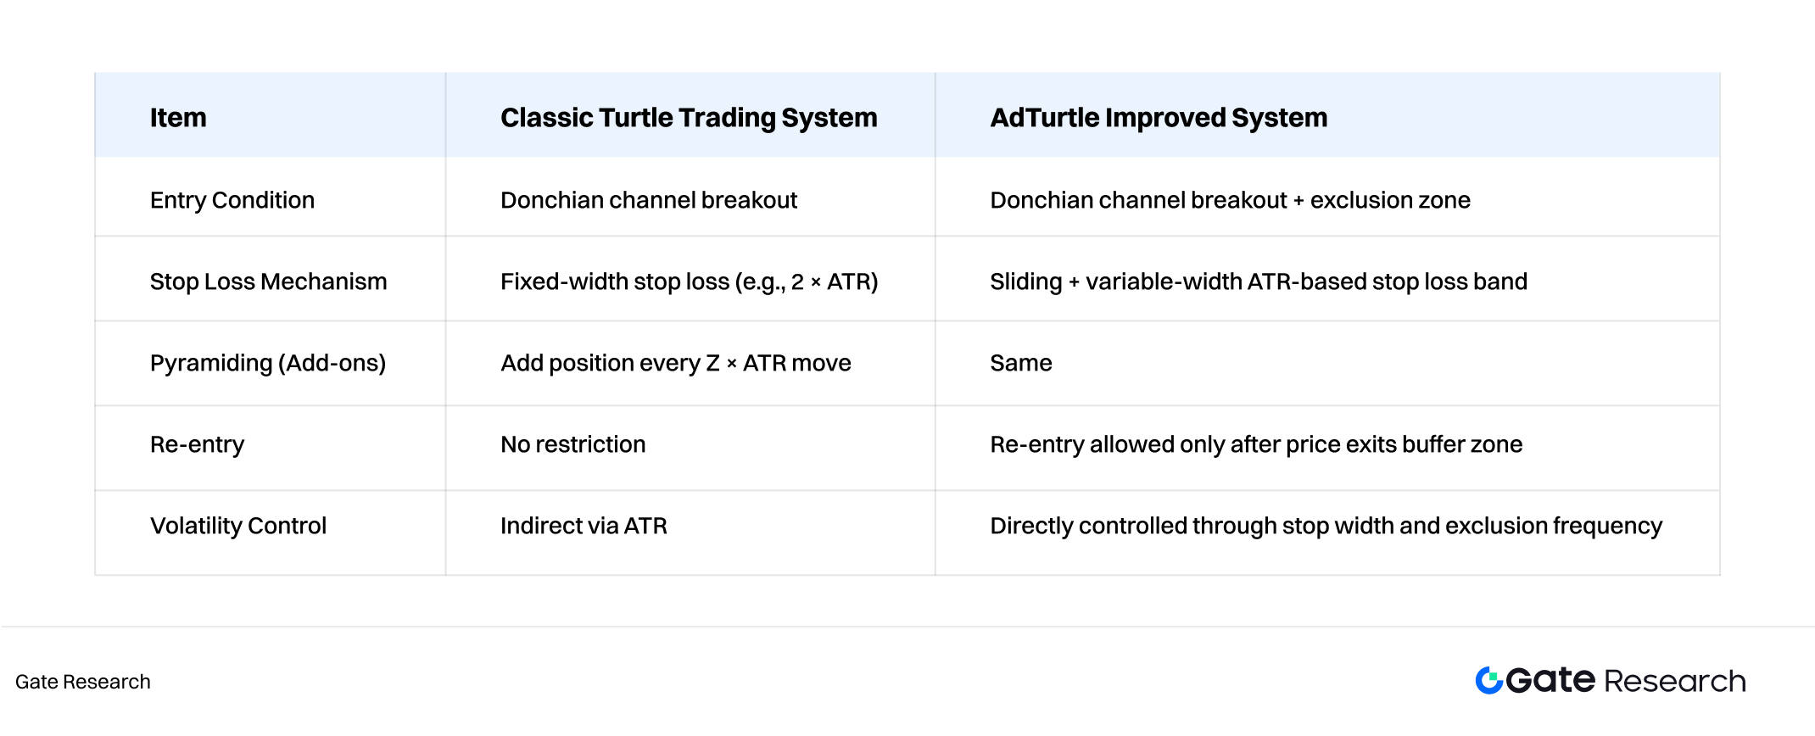Click the breakout + exclusion zone cell
Screen dimensions: 1815x736
pos(1231,200)
